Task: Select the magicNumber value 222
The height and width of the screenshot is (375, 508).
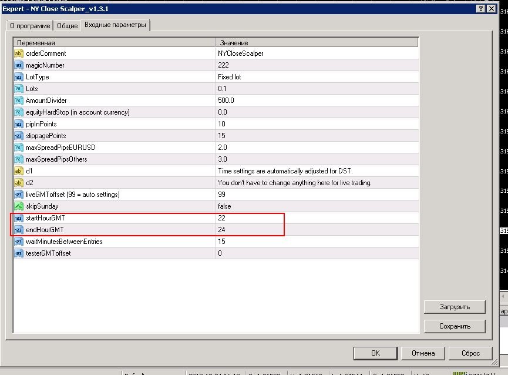Action: tap(223, 65)
